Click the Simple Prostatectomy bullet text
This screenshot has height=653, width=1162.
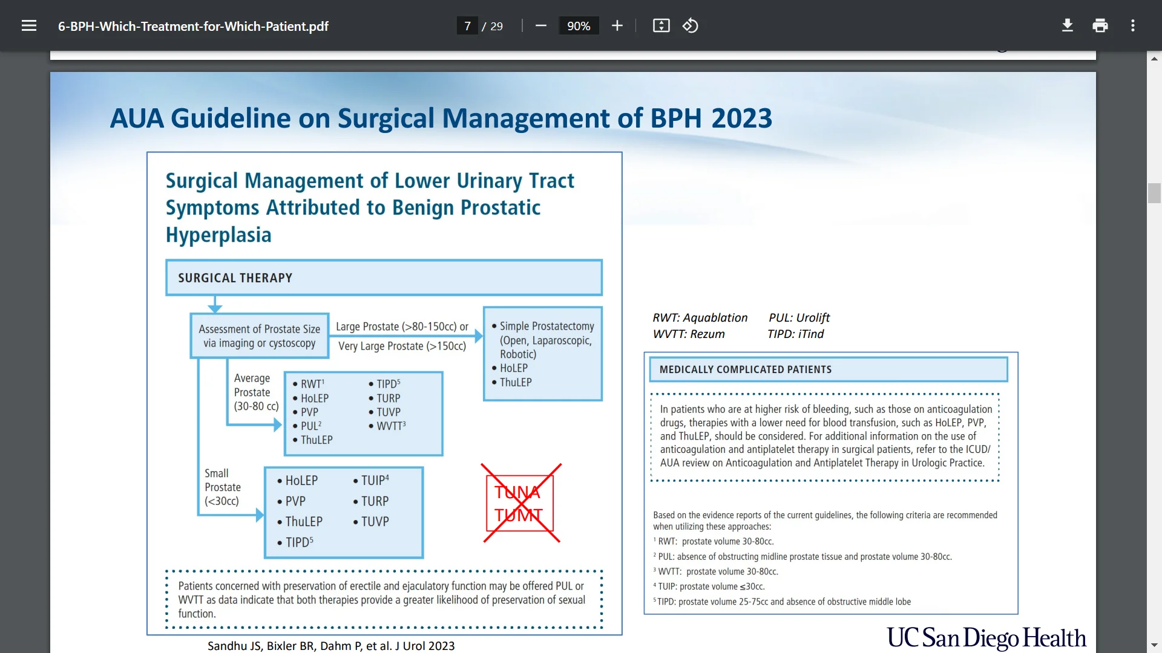tap(547, 340)
